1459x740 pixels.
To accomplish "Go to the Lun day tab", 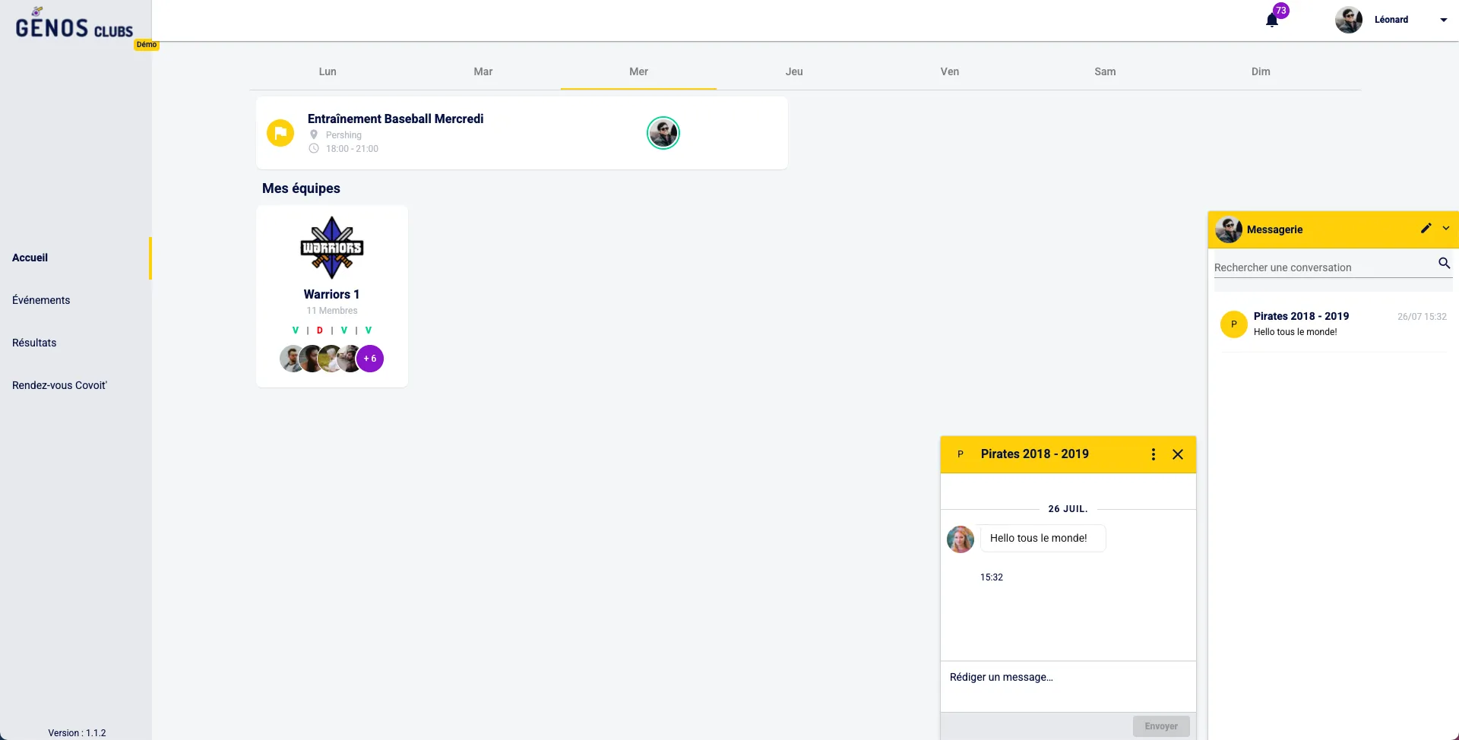I will [328, 71].
